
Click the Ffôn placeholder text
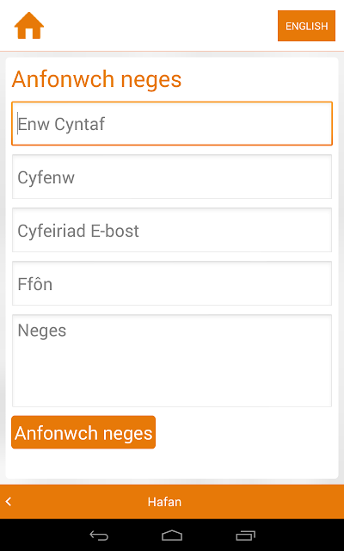coord(34,284)
